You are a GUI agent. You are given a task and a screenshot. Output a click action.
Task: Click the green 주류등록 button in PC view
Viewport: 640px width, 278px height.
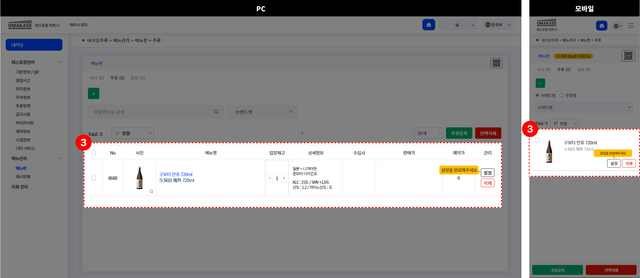(459, 133)
